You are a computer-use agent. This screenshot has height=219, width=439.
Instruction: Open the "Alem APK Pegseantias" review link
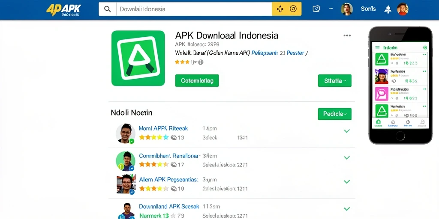click(x=168, y=180)
